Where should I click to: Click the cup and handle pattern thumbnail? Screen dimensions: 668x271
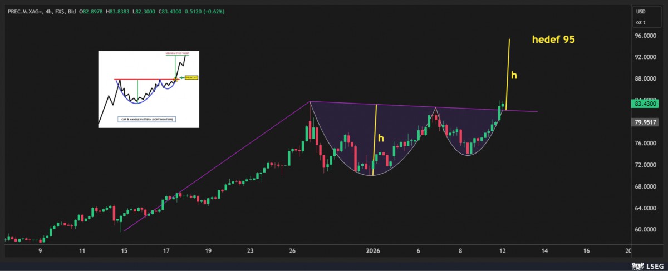tap(148, 89)
